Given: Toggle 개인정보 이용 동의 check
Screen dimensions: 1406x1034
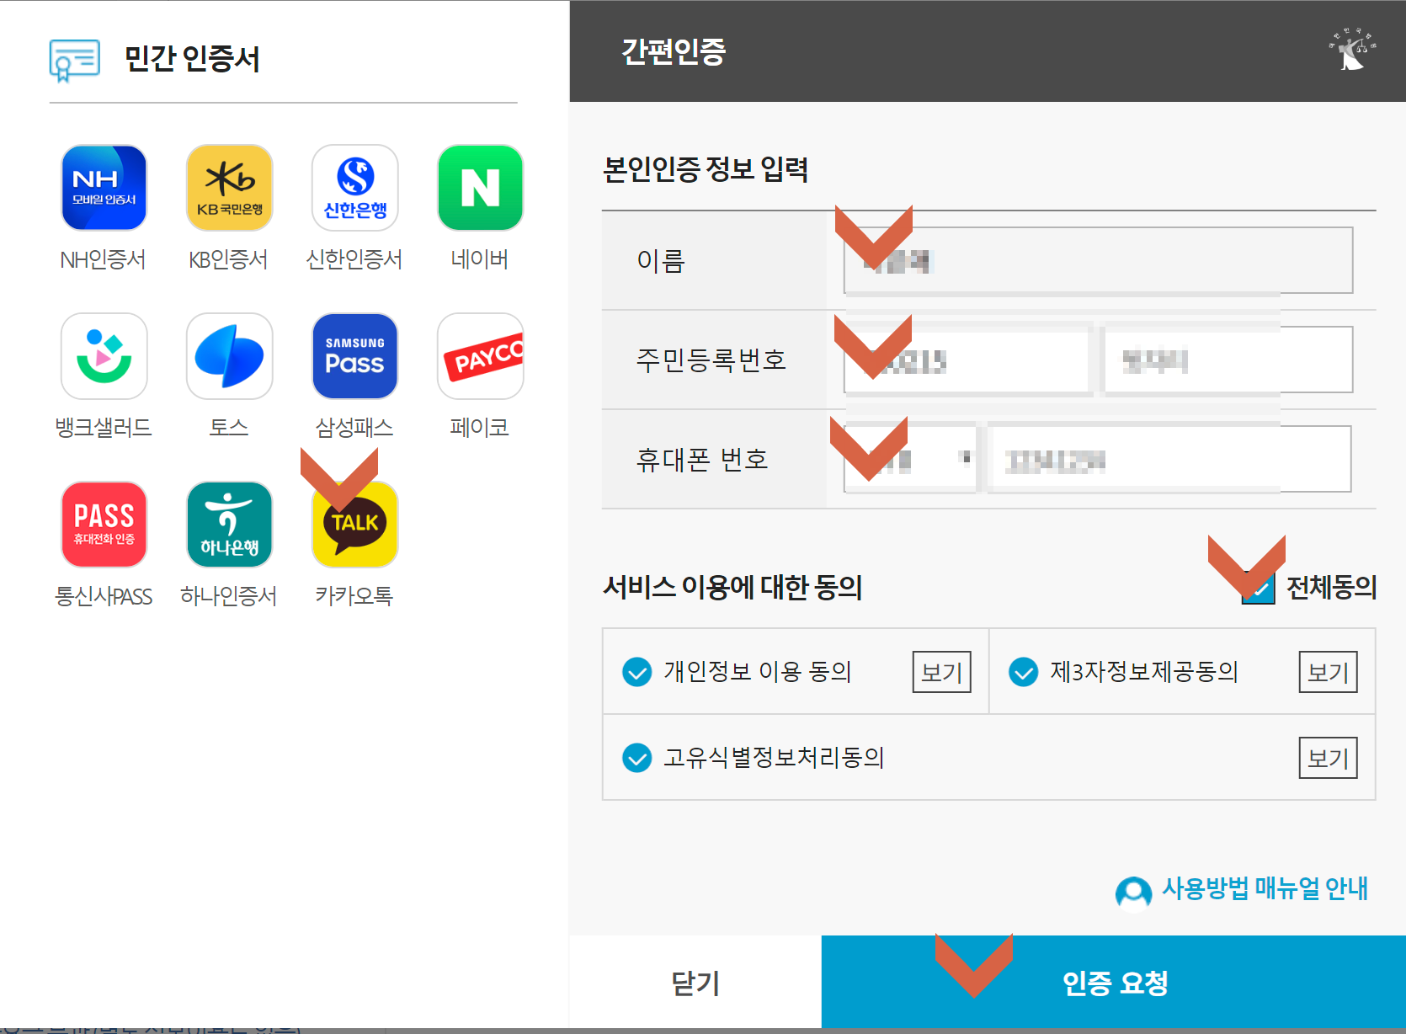Looking at the screenshot, I should (636, 672).
